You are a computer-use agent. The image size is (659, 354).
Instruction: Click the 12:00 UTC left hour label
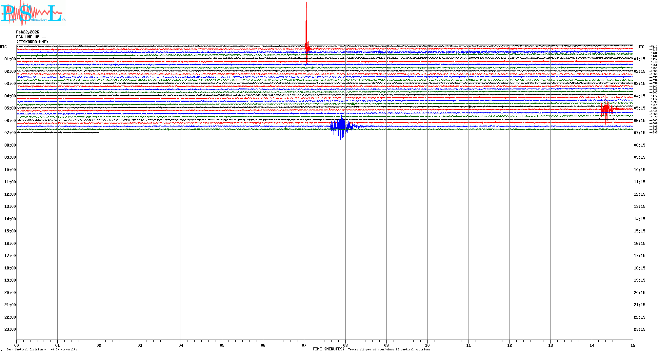(10, 194)
